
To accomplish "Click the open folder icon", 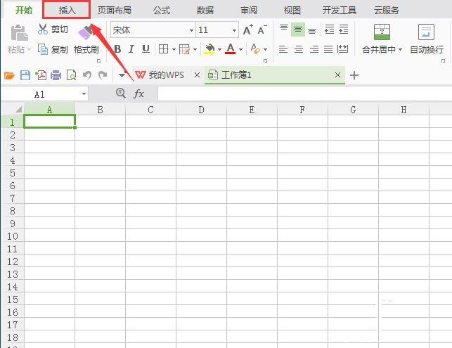I will point(9,75).
